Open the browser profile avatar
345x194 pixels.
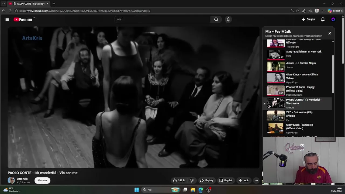(x=317, y=11)
